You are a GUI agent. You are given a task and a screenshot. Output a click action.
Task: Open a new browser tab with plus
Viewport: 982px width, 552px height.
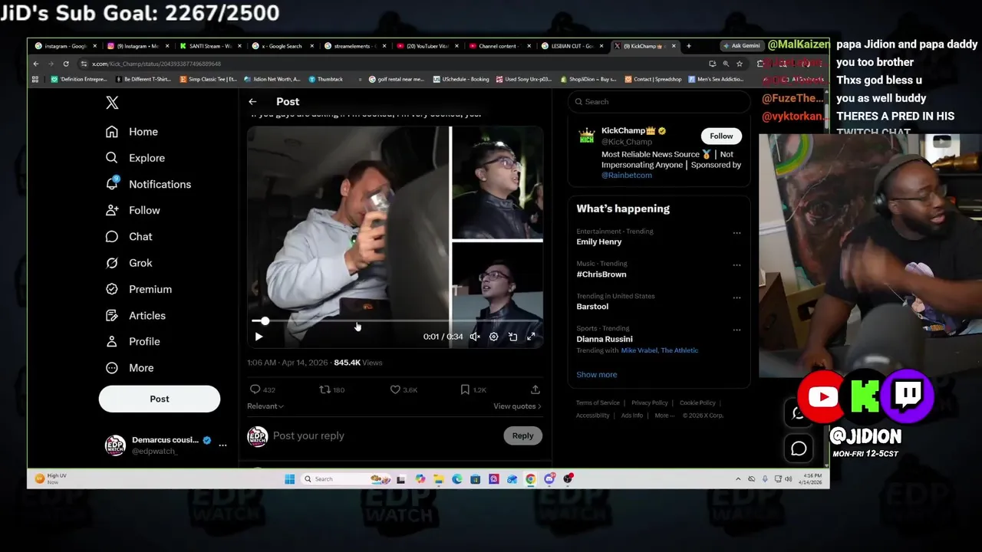click(x=688, y=46)
